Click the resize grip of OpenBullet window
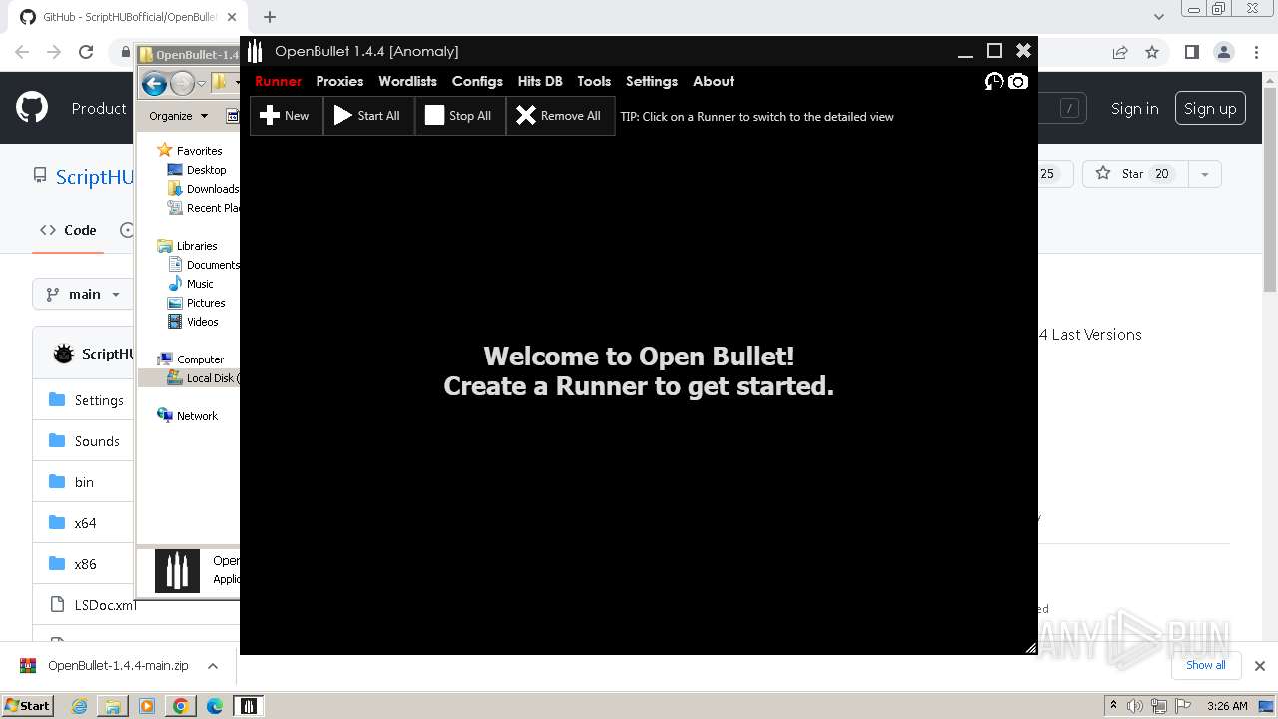 (x=1031, y=648)
